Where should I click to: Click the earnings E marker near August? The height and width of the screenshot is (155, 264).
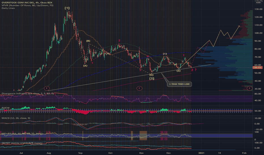click(47, 88)
